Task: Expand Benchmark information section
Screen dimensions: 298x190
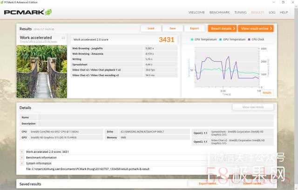Action: pos(22,157)
